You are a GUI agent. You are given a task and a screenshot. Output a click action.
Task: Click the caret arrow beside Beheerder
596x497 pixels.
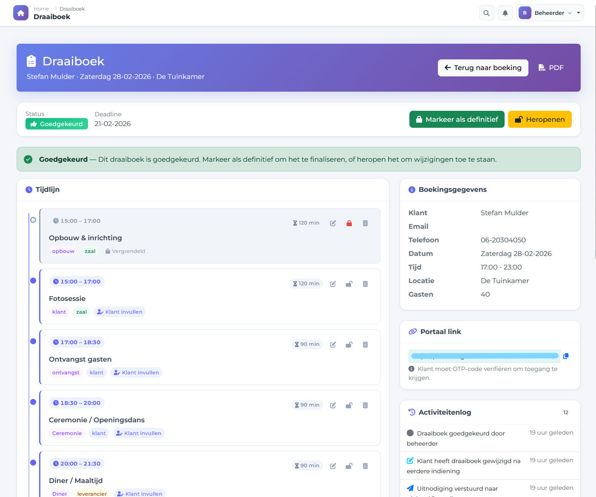[579, 13]
